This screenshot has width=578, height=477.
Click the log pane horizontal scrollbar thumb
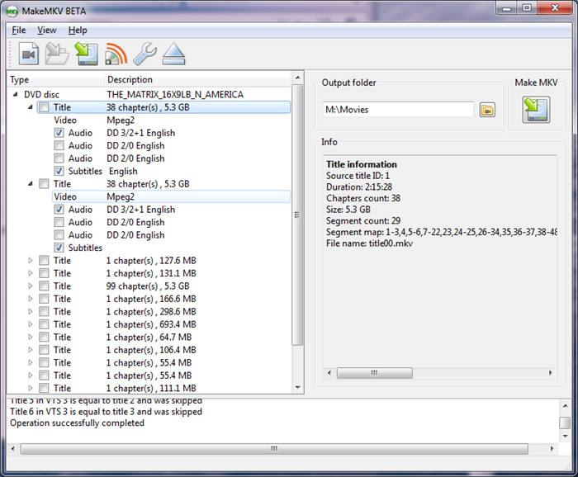(x=274, y=449)
